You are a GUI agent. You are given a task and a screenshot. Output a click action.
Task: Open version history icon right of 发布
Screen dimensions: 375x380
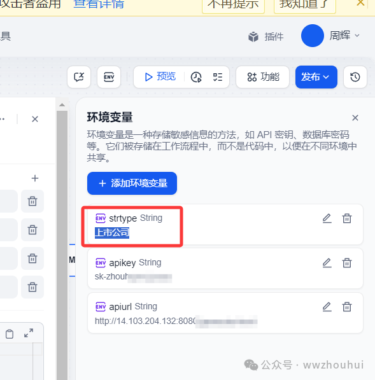(355, 77)
